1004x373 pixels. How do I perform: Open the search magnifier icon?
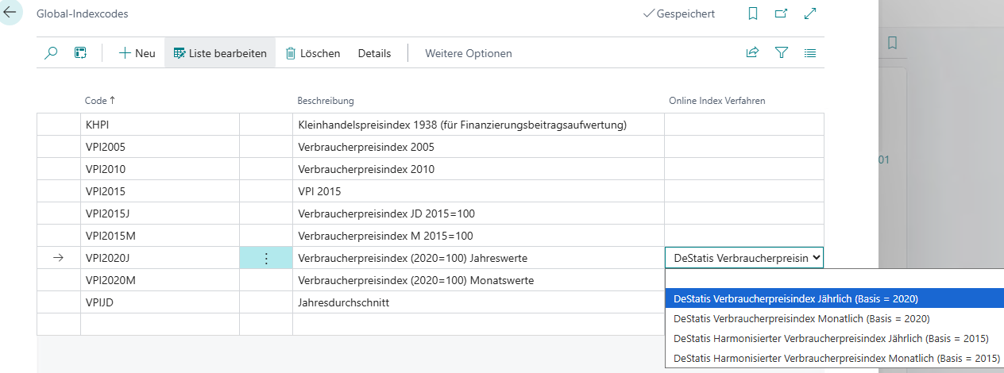51,53
